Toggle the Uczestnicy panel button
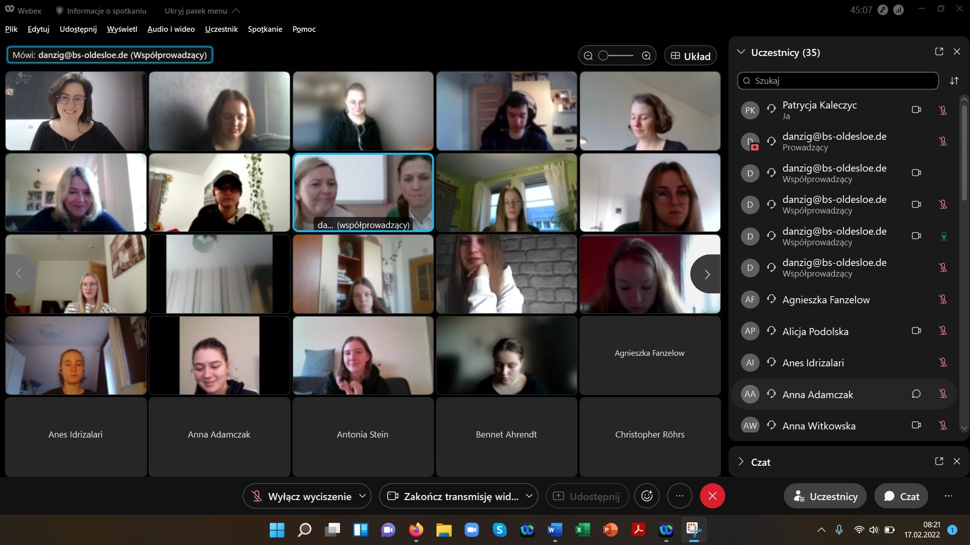 click(x=825, y=497)
